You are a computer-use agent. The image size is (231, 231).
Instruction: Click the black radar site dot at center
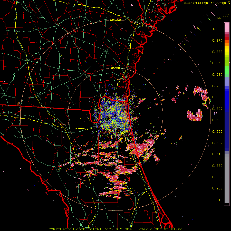[x=115, y=115]
